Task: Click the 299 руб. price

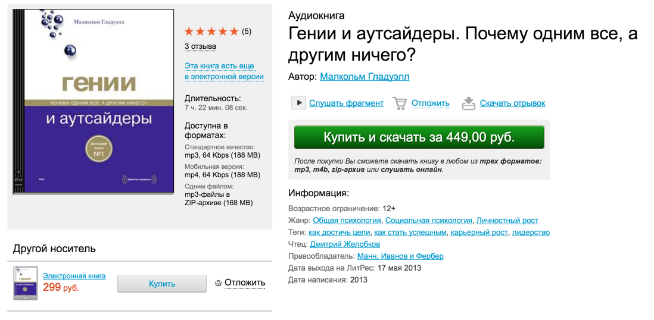Action: (x=61, y=287)
